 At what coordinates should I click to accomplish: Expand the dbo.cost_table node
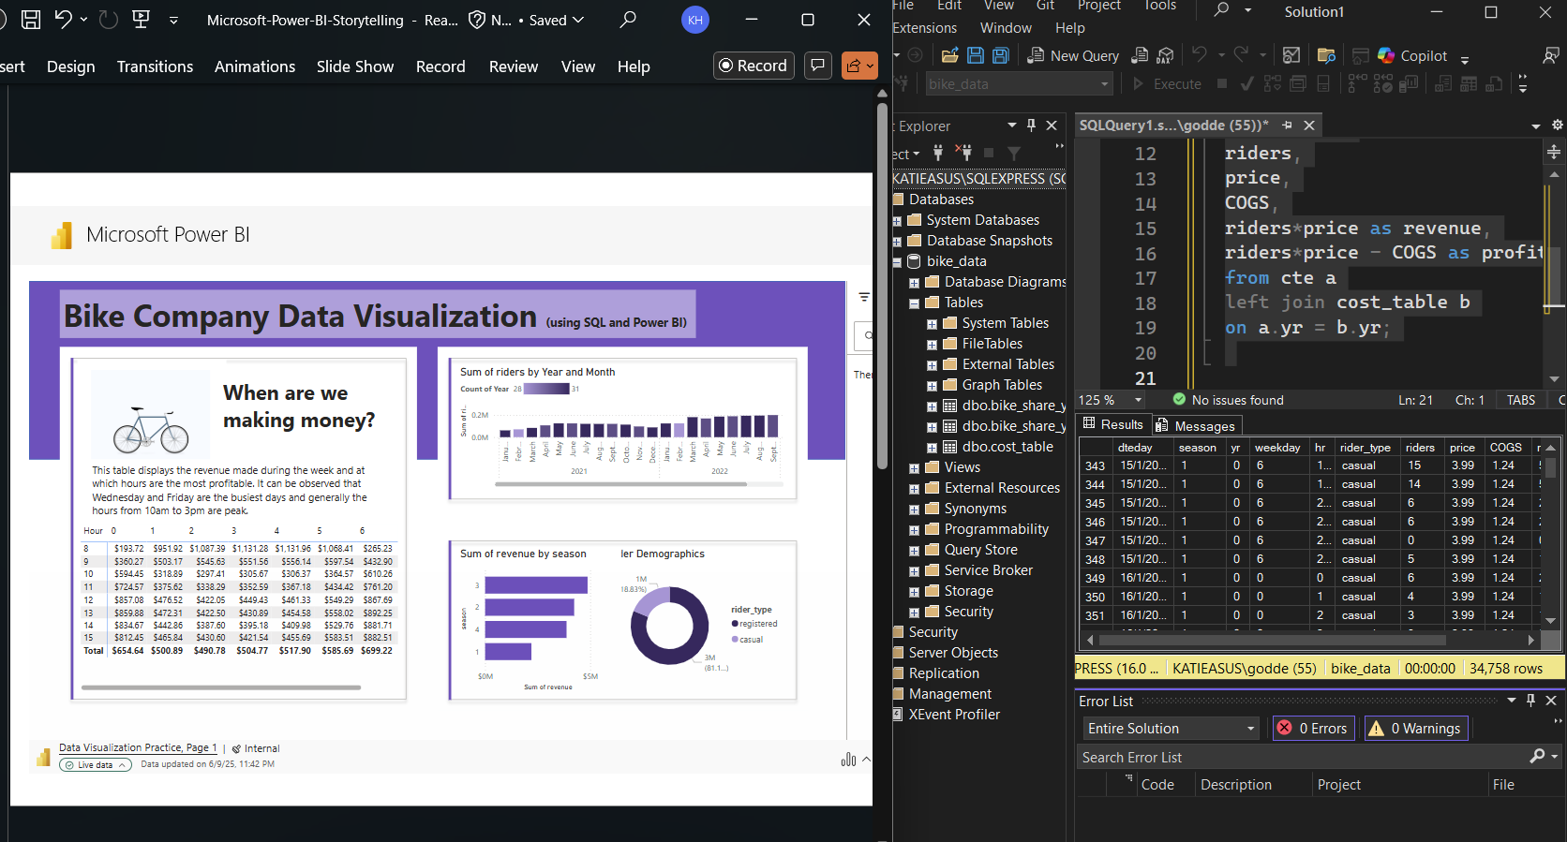933,448
